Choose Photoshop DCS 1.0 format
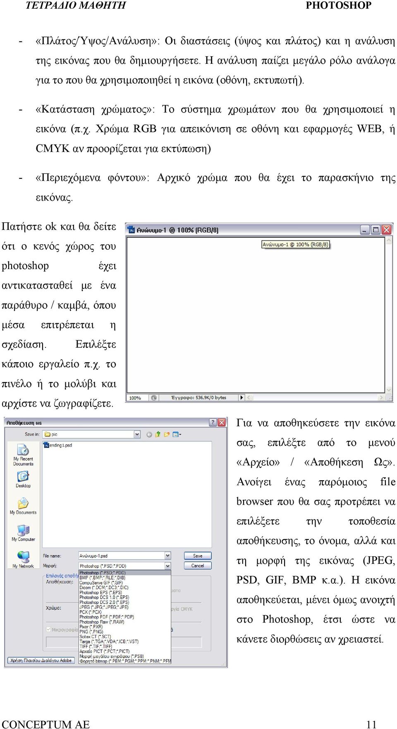Screen dimensions: 397x729 pos(124,597)
